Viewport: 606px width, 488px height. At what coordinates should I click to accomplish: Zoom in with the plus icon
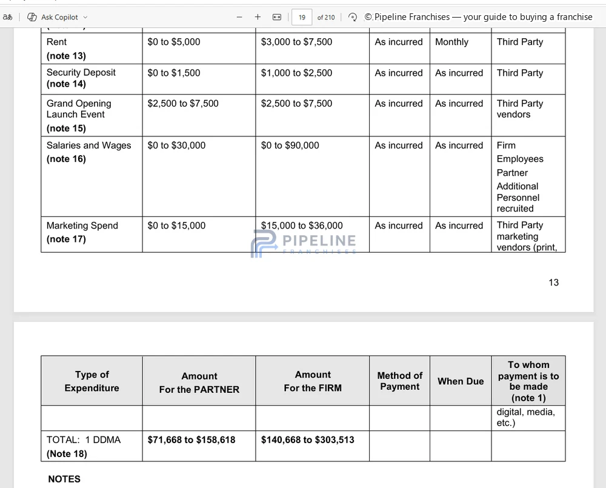pyautogui.click(x=258, y=17)
